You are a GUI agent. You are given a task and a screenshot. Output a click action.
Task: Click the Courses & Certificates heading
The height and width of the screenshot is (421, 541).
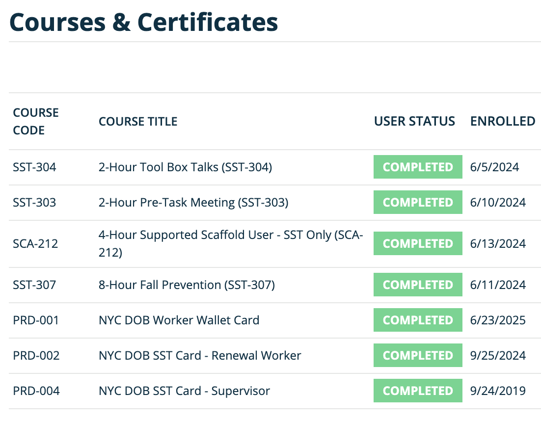pos(143,22)
